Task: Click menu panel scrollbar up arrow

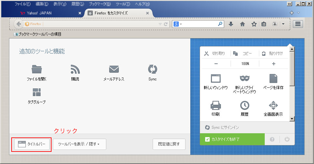Action: click(292, 49)
